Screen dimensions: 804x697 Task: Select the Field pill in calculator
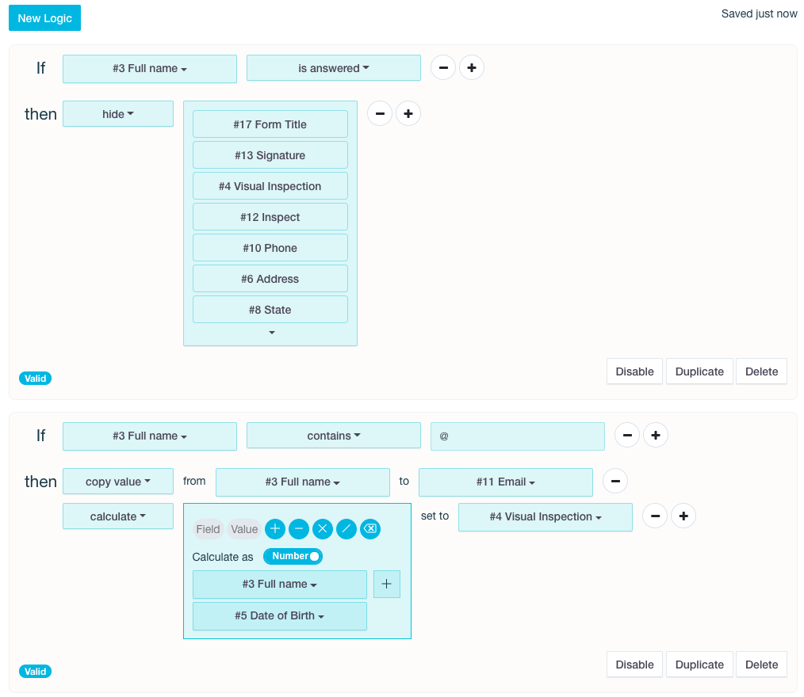[208, 529]
